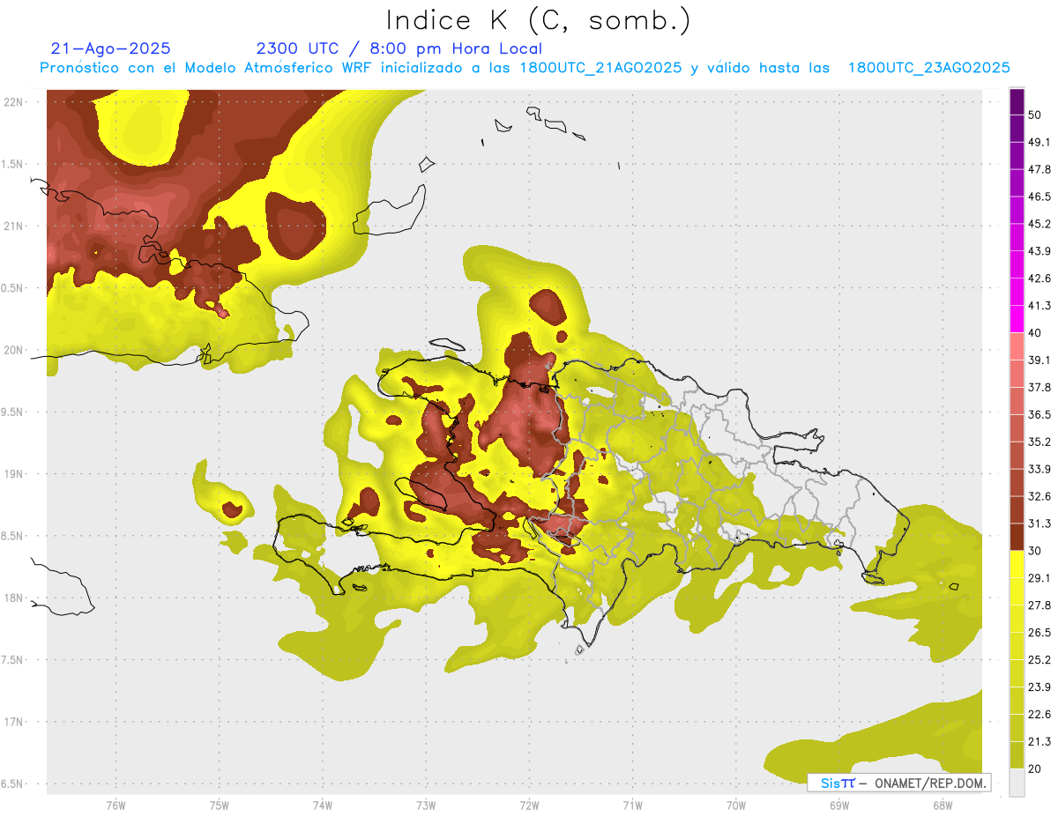This screenshot has height=817, width=1058.
Task: Click the gray colorbar swatch below 20
Action: pyautogui.click(x=1017, y=783)
